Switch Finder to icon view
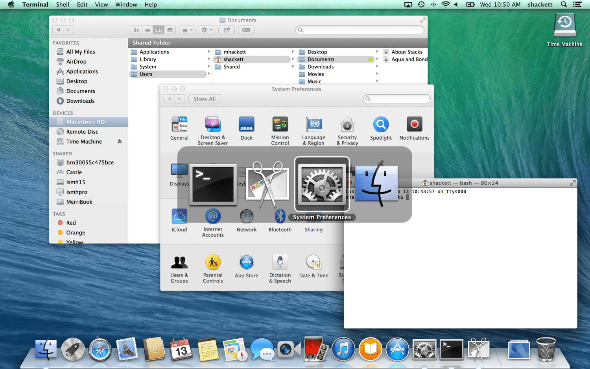 pyautogui.click(x=136, y=30)
